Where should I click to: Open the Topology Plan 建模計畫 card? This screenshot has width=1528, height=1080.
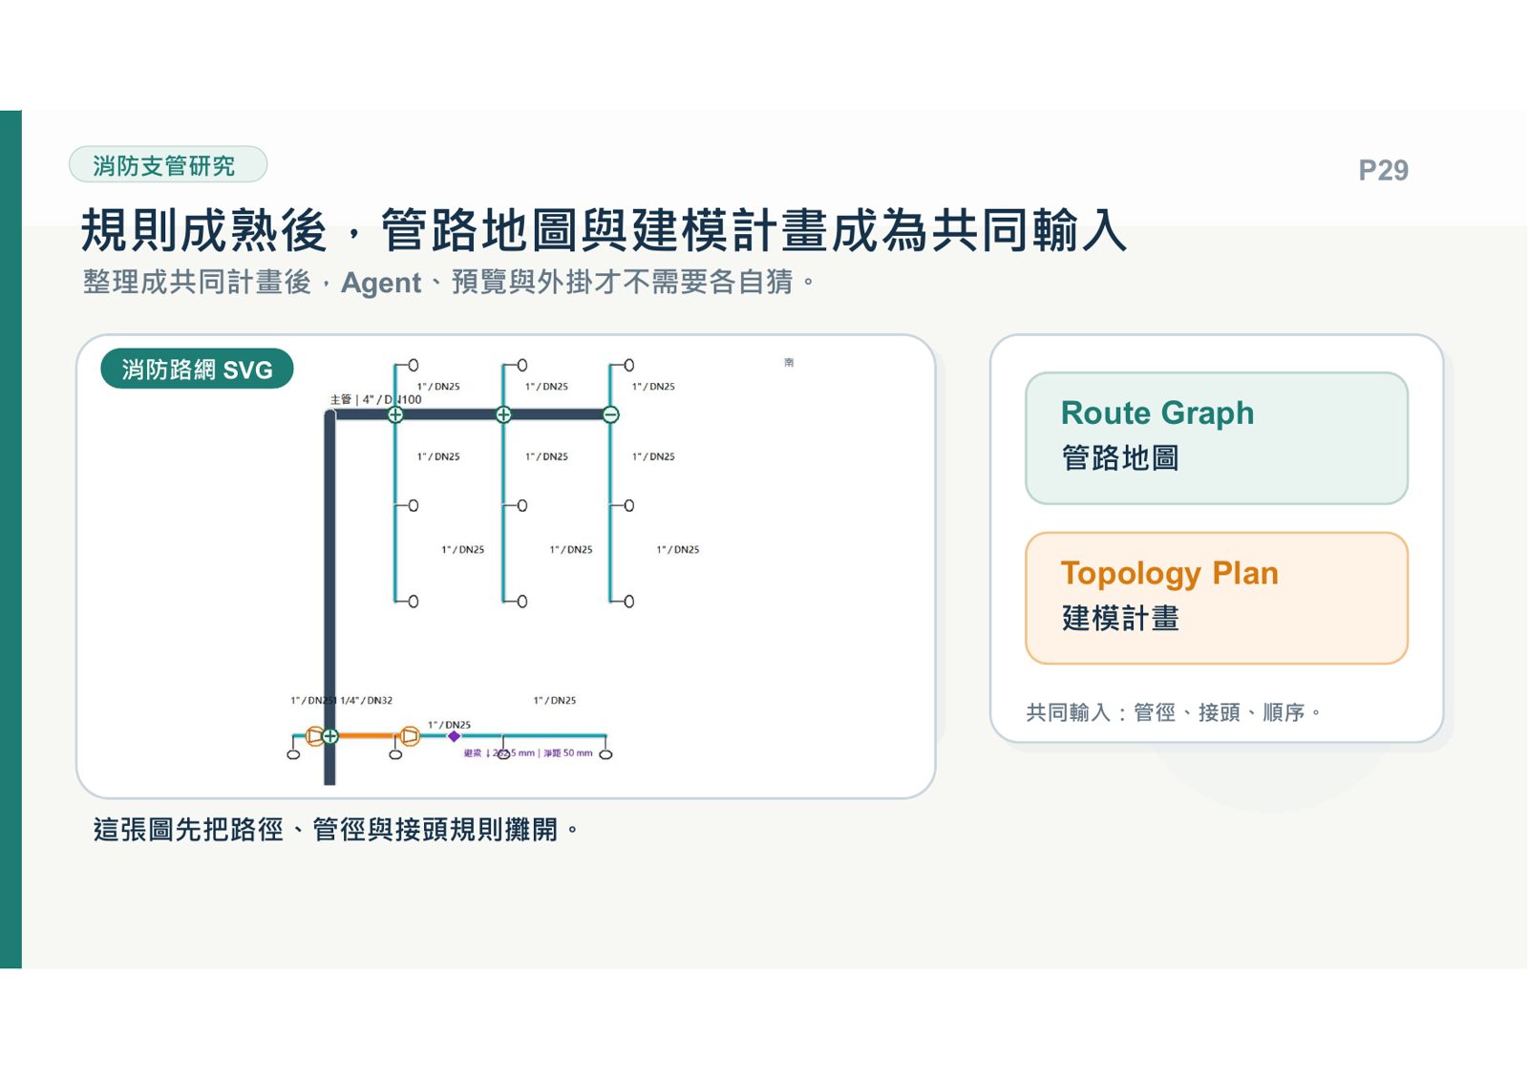(1217, 599)
